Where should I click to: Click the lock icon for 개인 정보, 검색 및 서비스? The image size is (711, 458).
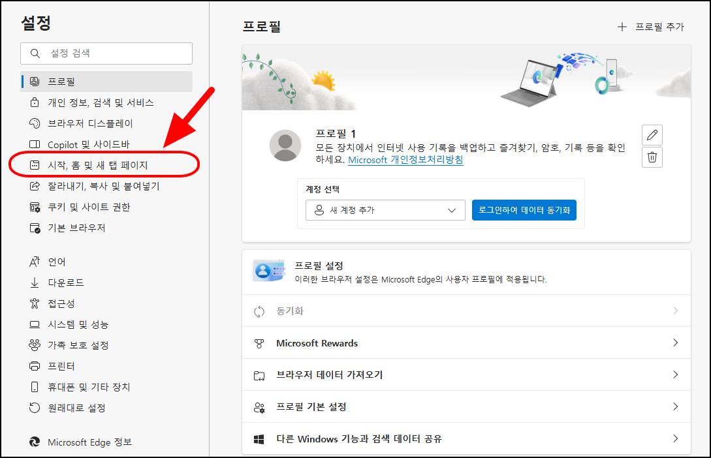(x=35, y=102)
